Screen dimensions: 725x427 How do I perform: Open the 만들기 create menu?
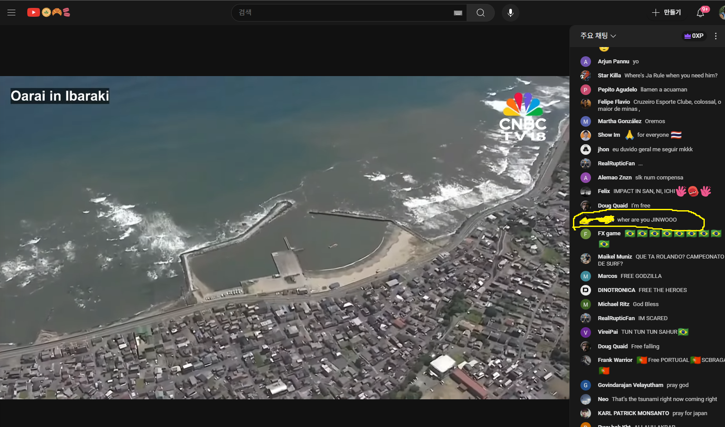667,13
